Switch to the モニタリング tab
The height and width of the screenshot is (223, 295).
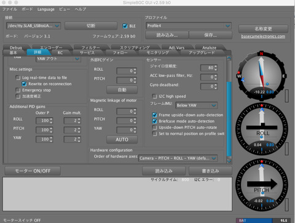158,52
